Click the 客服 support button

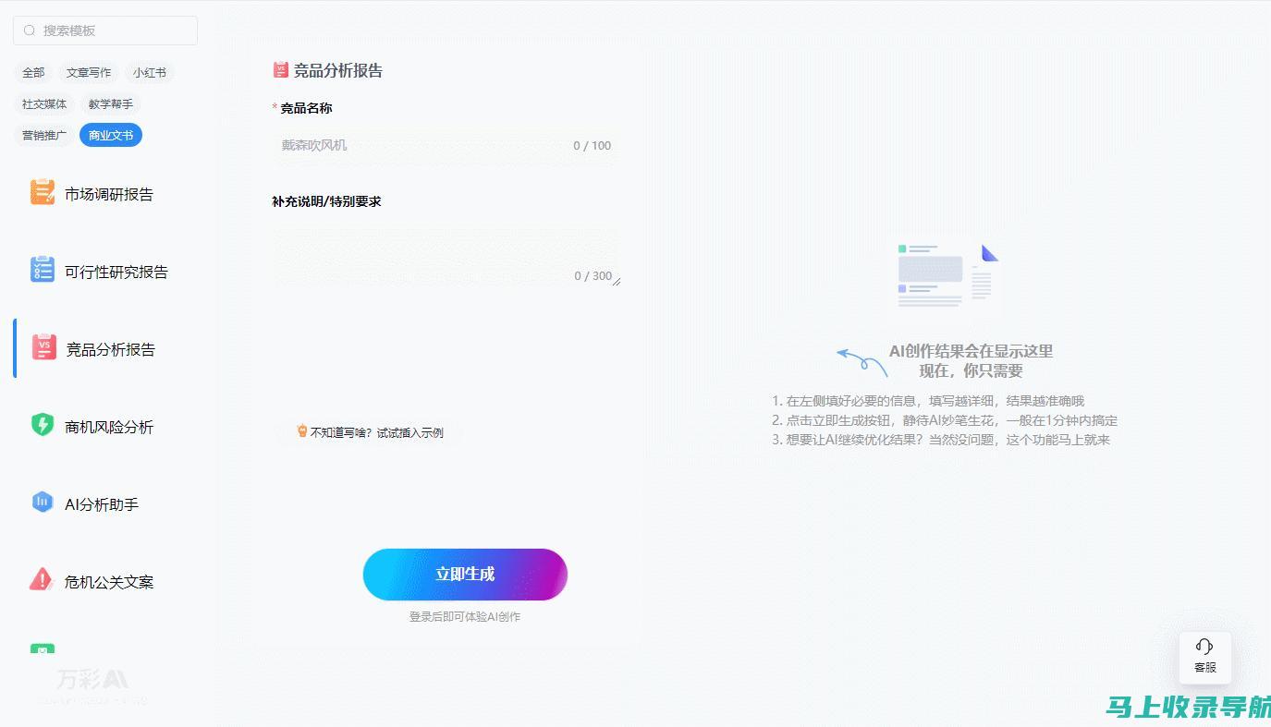(x=1204, y=657)
